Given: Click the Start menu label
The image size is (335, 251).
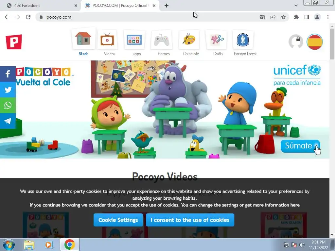Looking at the screenshot, I should [83, 54].
